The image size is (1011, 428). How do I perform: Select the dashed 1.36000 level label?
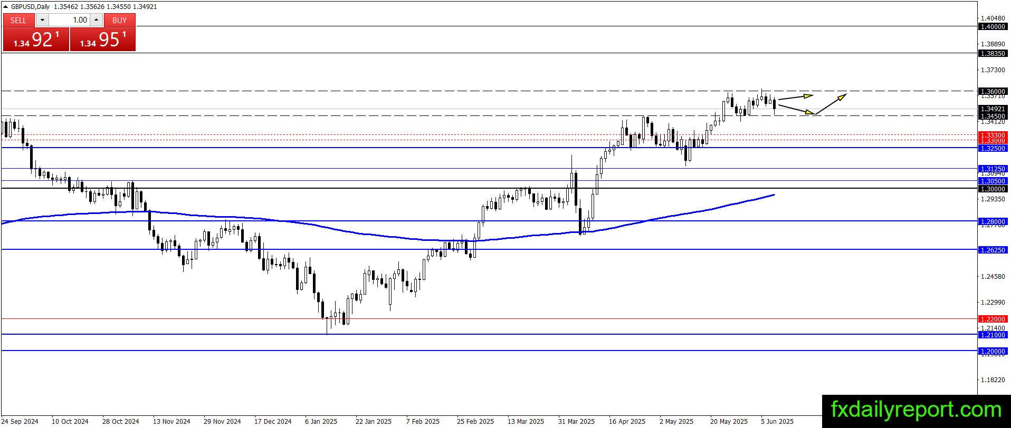(993, 91)
